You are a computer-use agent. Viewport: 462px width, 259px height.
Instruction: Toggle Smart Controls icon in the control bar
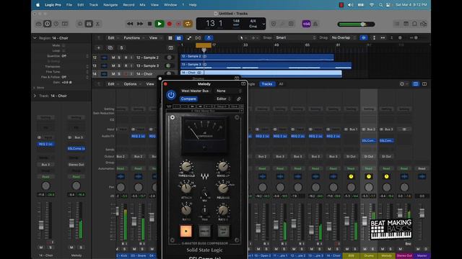pos(80,24)
